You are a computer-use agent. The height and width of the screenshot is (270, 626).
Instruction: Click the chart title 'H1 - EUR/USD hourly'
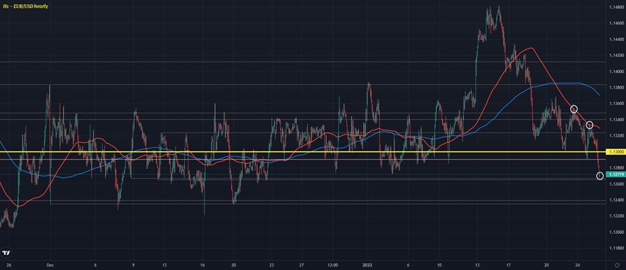tap(26, 6)
